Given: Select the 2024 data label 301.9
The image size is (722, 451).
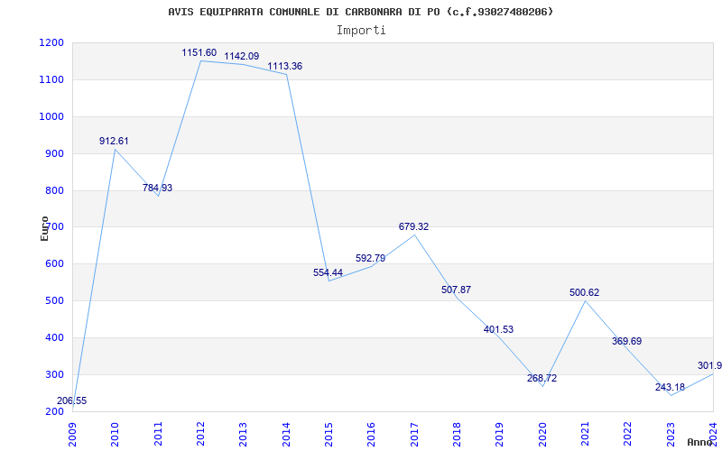Looking at the screenshot, I should (709, 366).
